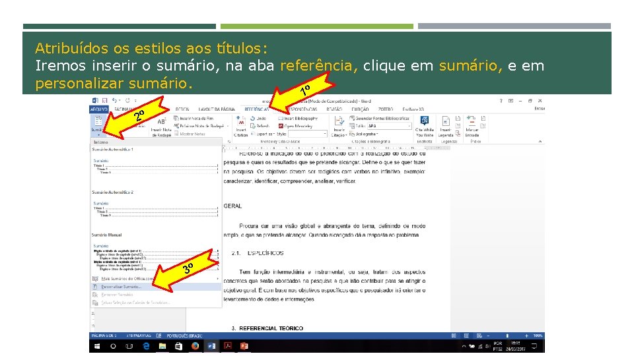Click zoom out minus button
The image size is (634, 356).
click(x=489, y=336)
